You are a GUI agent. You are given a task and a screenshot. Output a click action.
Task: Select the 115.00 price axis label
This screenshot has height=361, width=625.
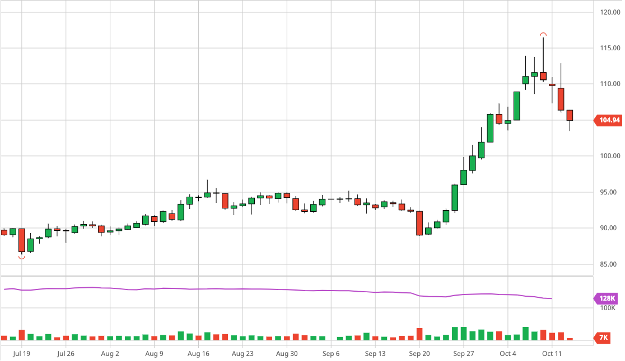pos(610,48)
